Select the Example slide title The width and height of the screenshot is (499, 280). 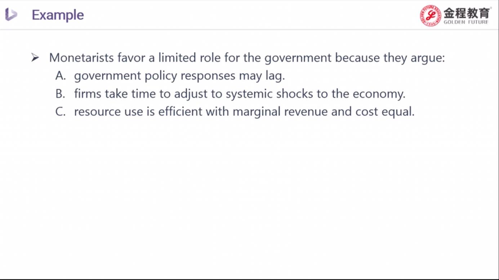(58, 15)
